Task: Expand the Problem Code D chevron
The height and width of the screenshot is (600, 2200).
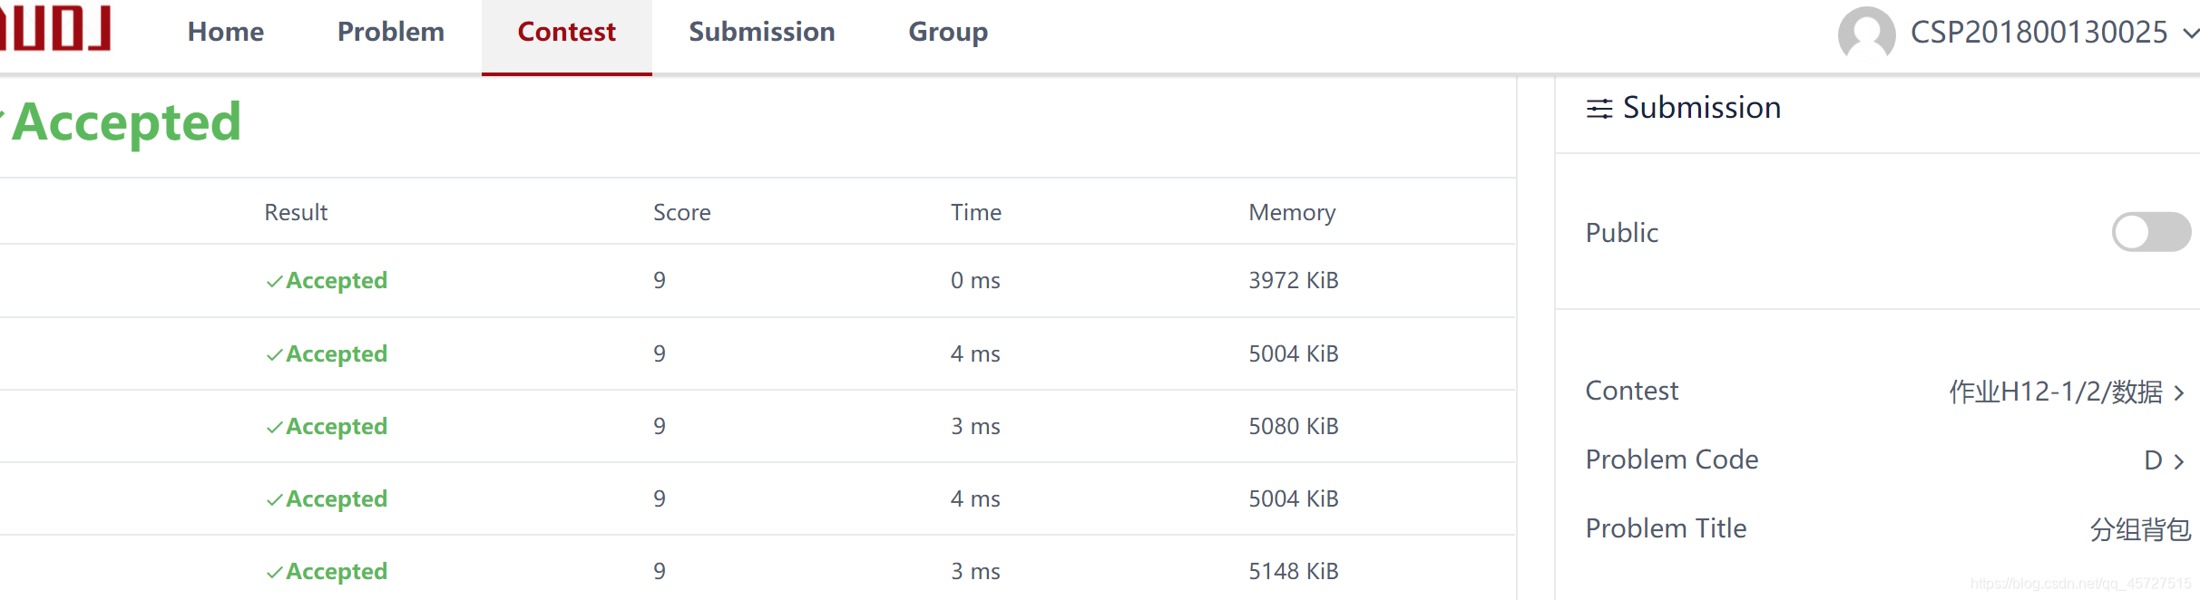Action: pos(2178,461)
